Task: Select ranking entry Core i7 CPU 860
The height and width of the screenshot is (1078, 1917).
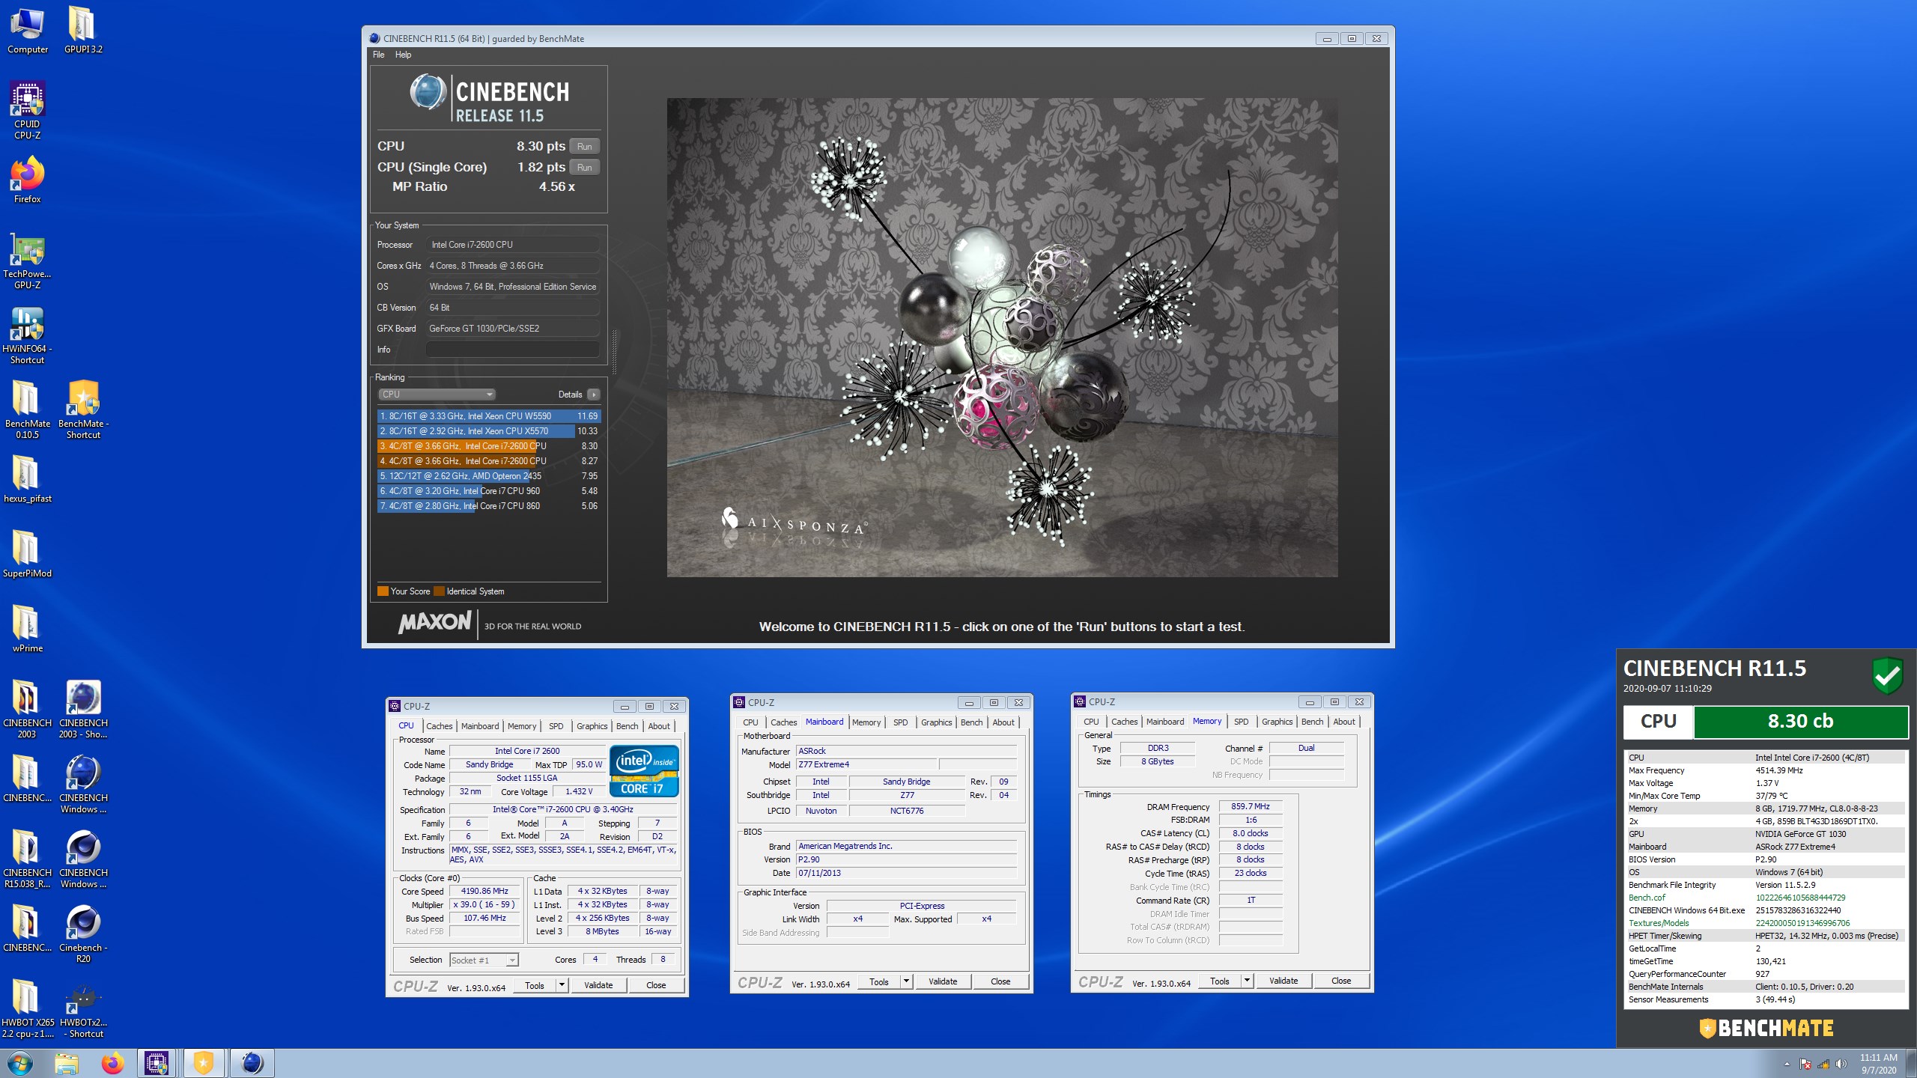Action: coord(489,506)
